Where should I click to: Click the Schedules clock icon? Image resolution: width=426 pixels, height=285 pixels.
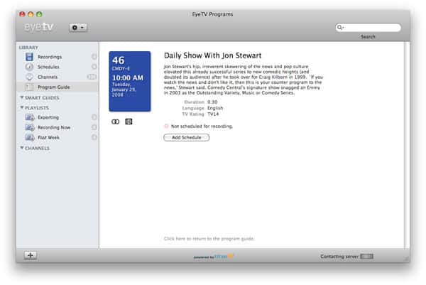point(29,67)
